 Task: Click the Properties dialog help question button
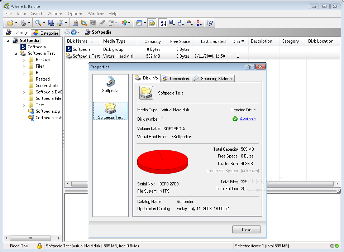coord(249,67)
